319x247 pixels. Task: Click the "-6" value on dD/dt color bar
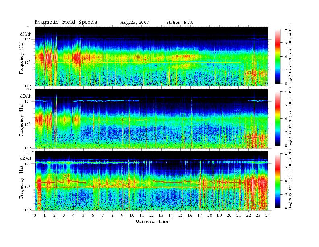[285, 119]
